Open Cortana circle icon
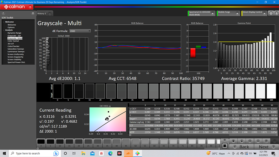The image size is (279, 157). pyautogui.click(x=65, y=153)
